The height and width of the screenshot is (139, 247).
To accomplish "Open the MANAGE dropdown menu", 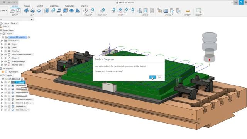I will [x=169, y=15].
